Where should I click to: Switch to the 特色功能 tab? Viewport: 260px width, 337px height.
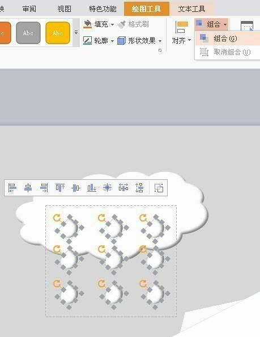click(x=103, y=9)
